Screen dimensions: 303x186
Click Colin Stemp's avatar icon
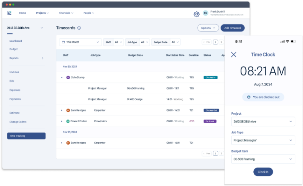click(x=68, y=77)
